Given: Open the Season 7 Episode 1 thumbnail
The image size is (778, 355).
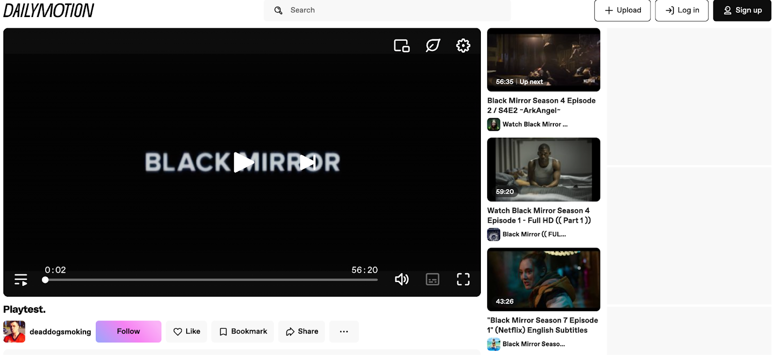Looking at the screenshot, I should pyautogui.click(x=544, y=280).
